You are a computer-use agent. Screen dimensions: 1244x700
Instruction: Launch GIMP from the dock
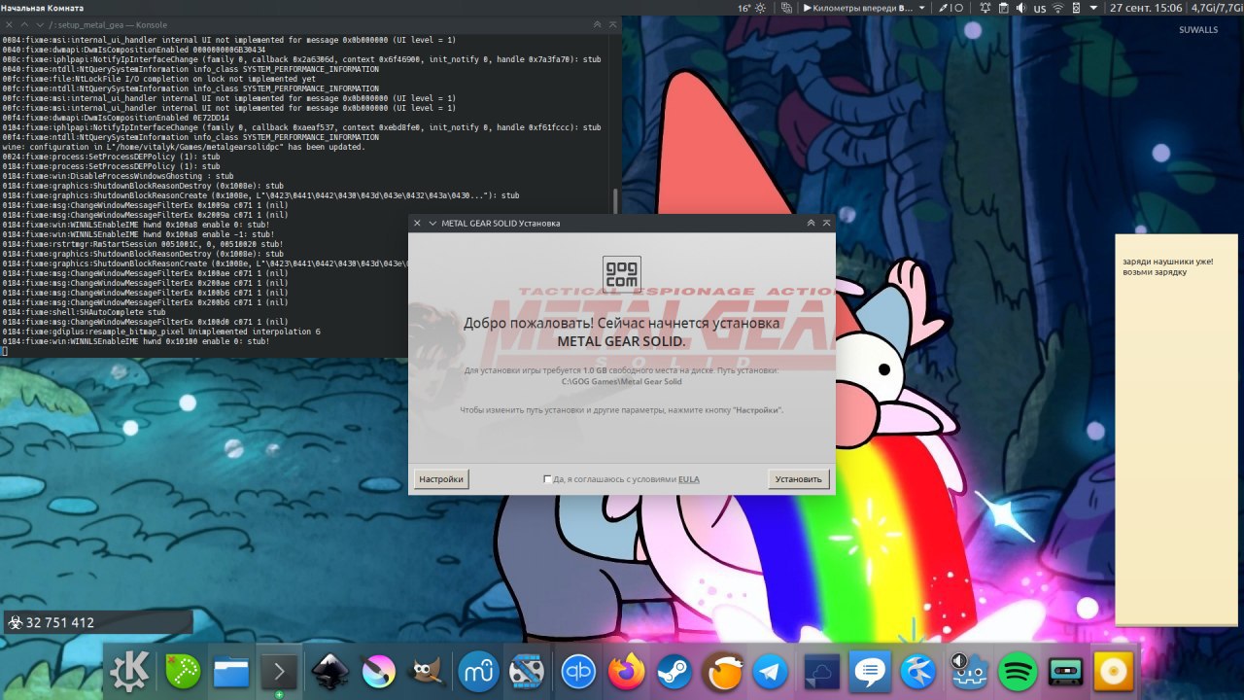429,672
